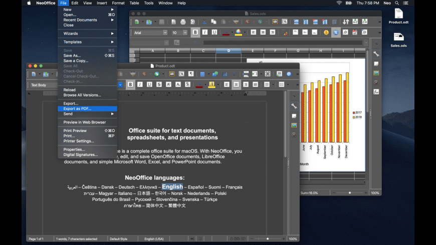Screen dimensions: 436x245
Task: Click Insert Table icon in Writer toolbar
Action: point(202,74)
